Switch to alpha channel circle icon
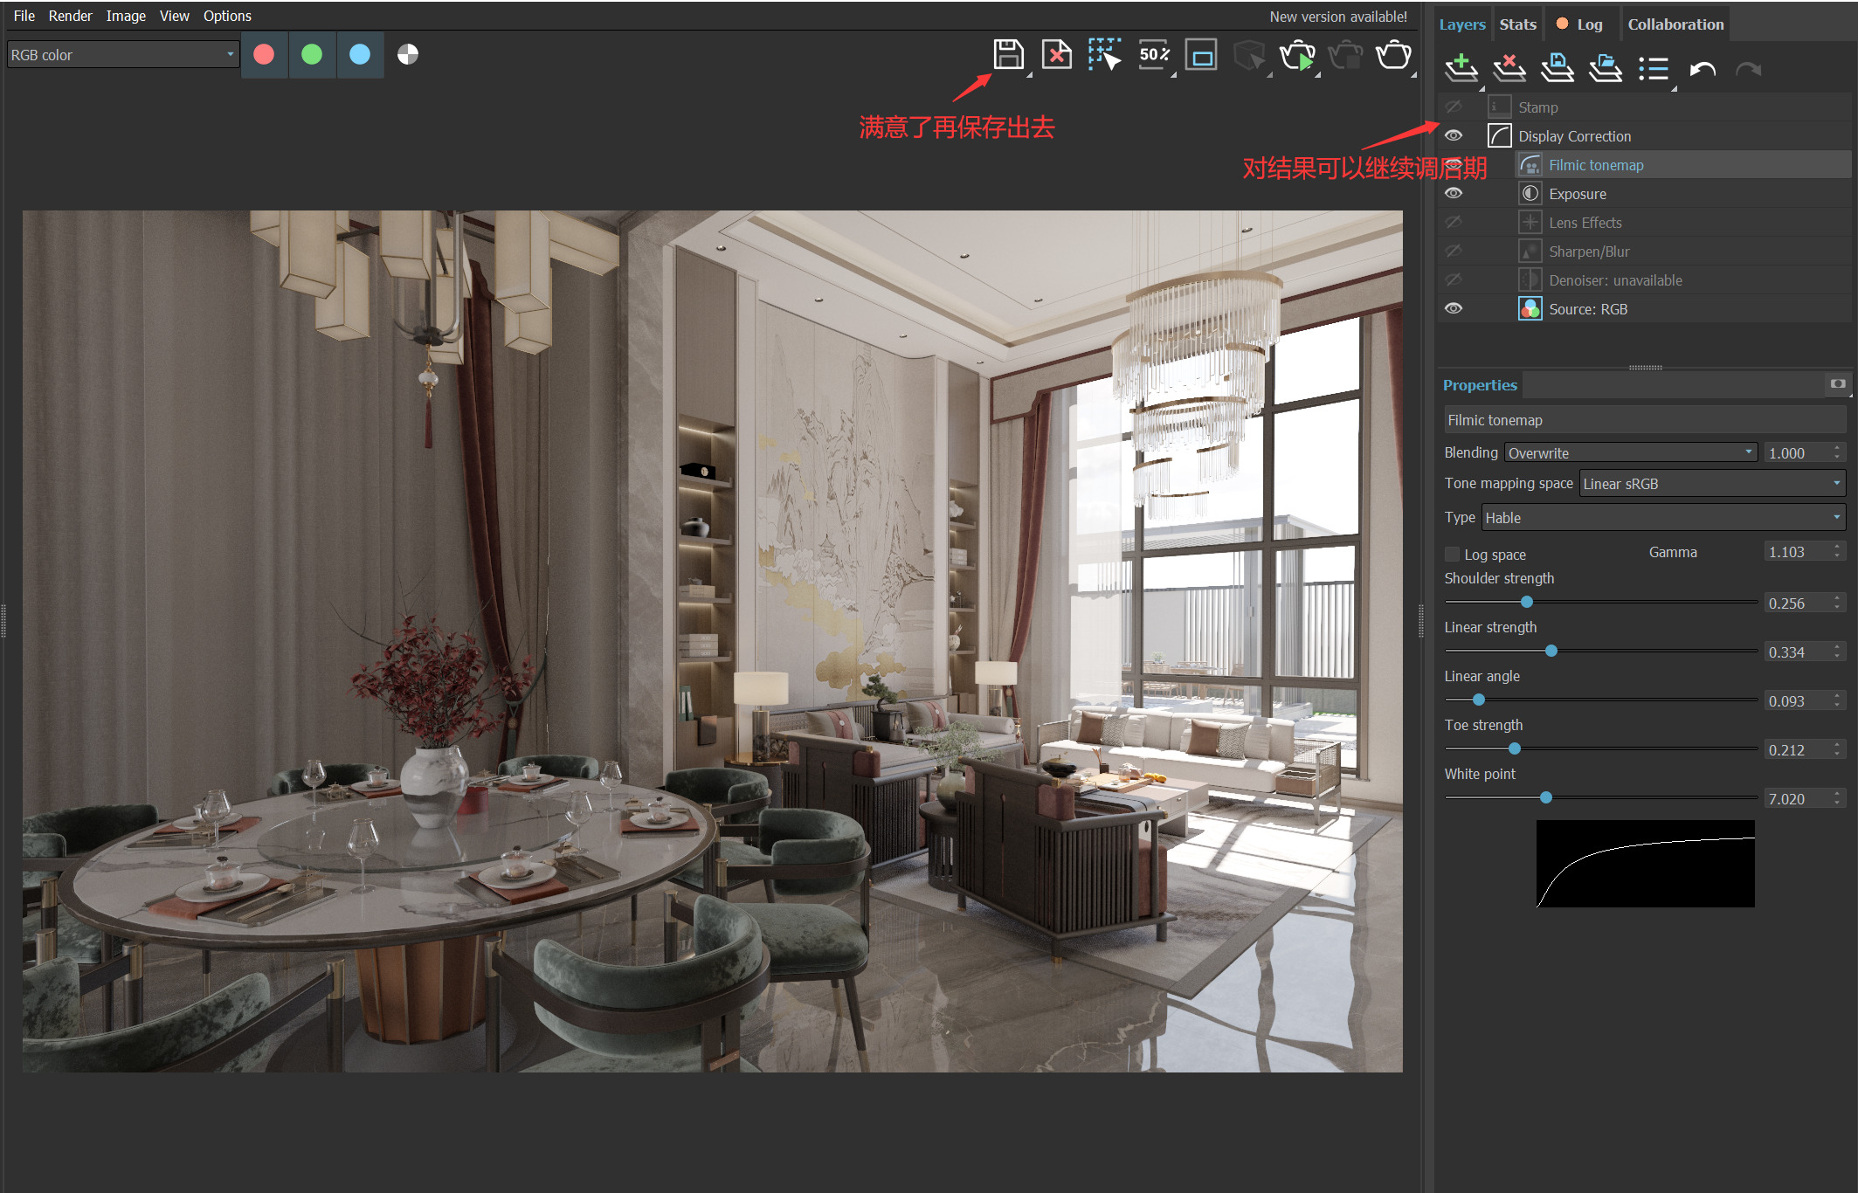Screen dimensions: 1858x1193 point(408,55)
